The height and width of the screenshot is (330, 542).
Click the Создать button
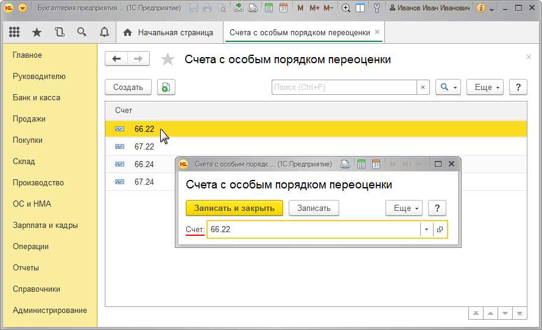(128, 87)
